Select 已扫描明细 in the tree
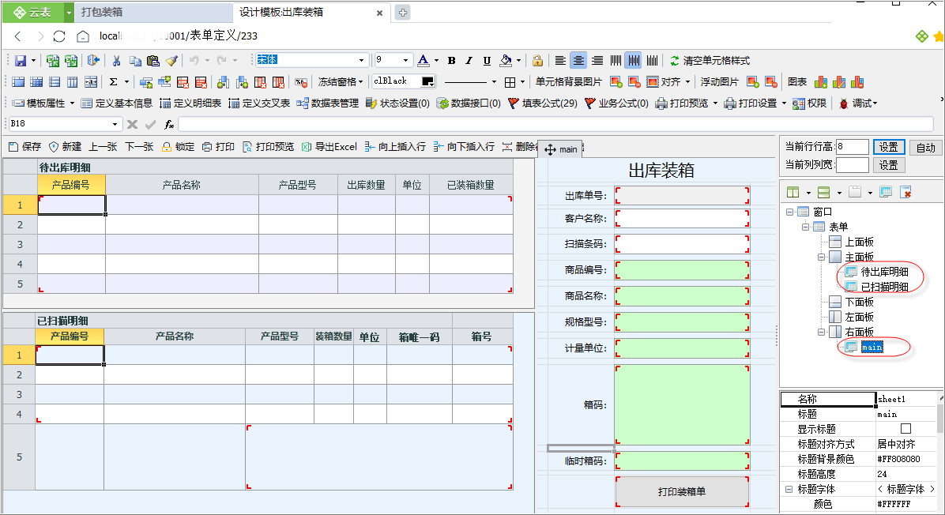Image resolution: width=945 pixels, height=515 pixels. coord(884,287)
